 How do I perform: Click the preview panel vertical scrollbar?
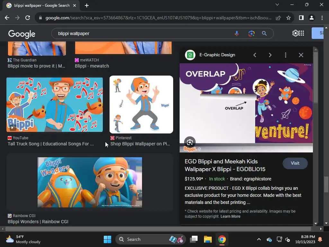[x=316, y=78]
